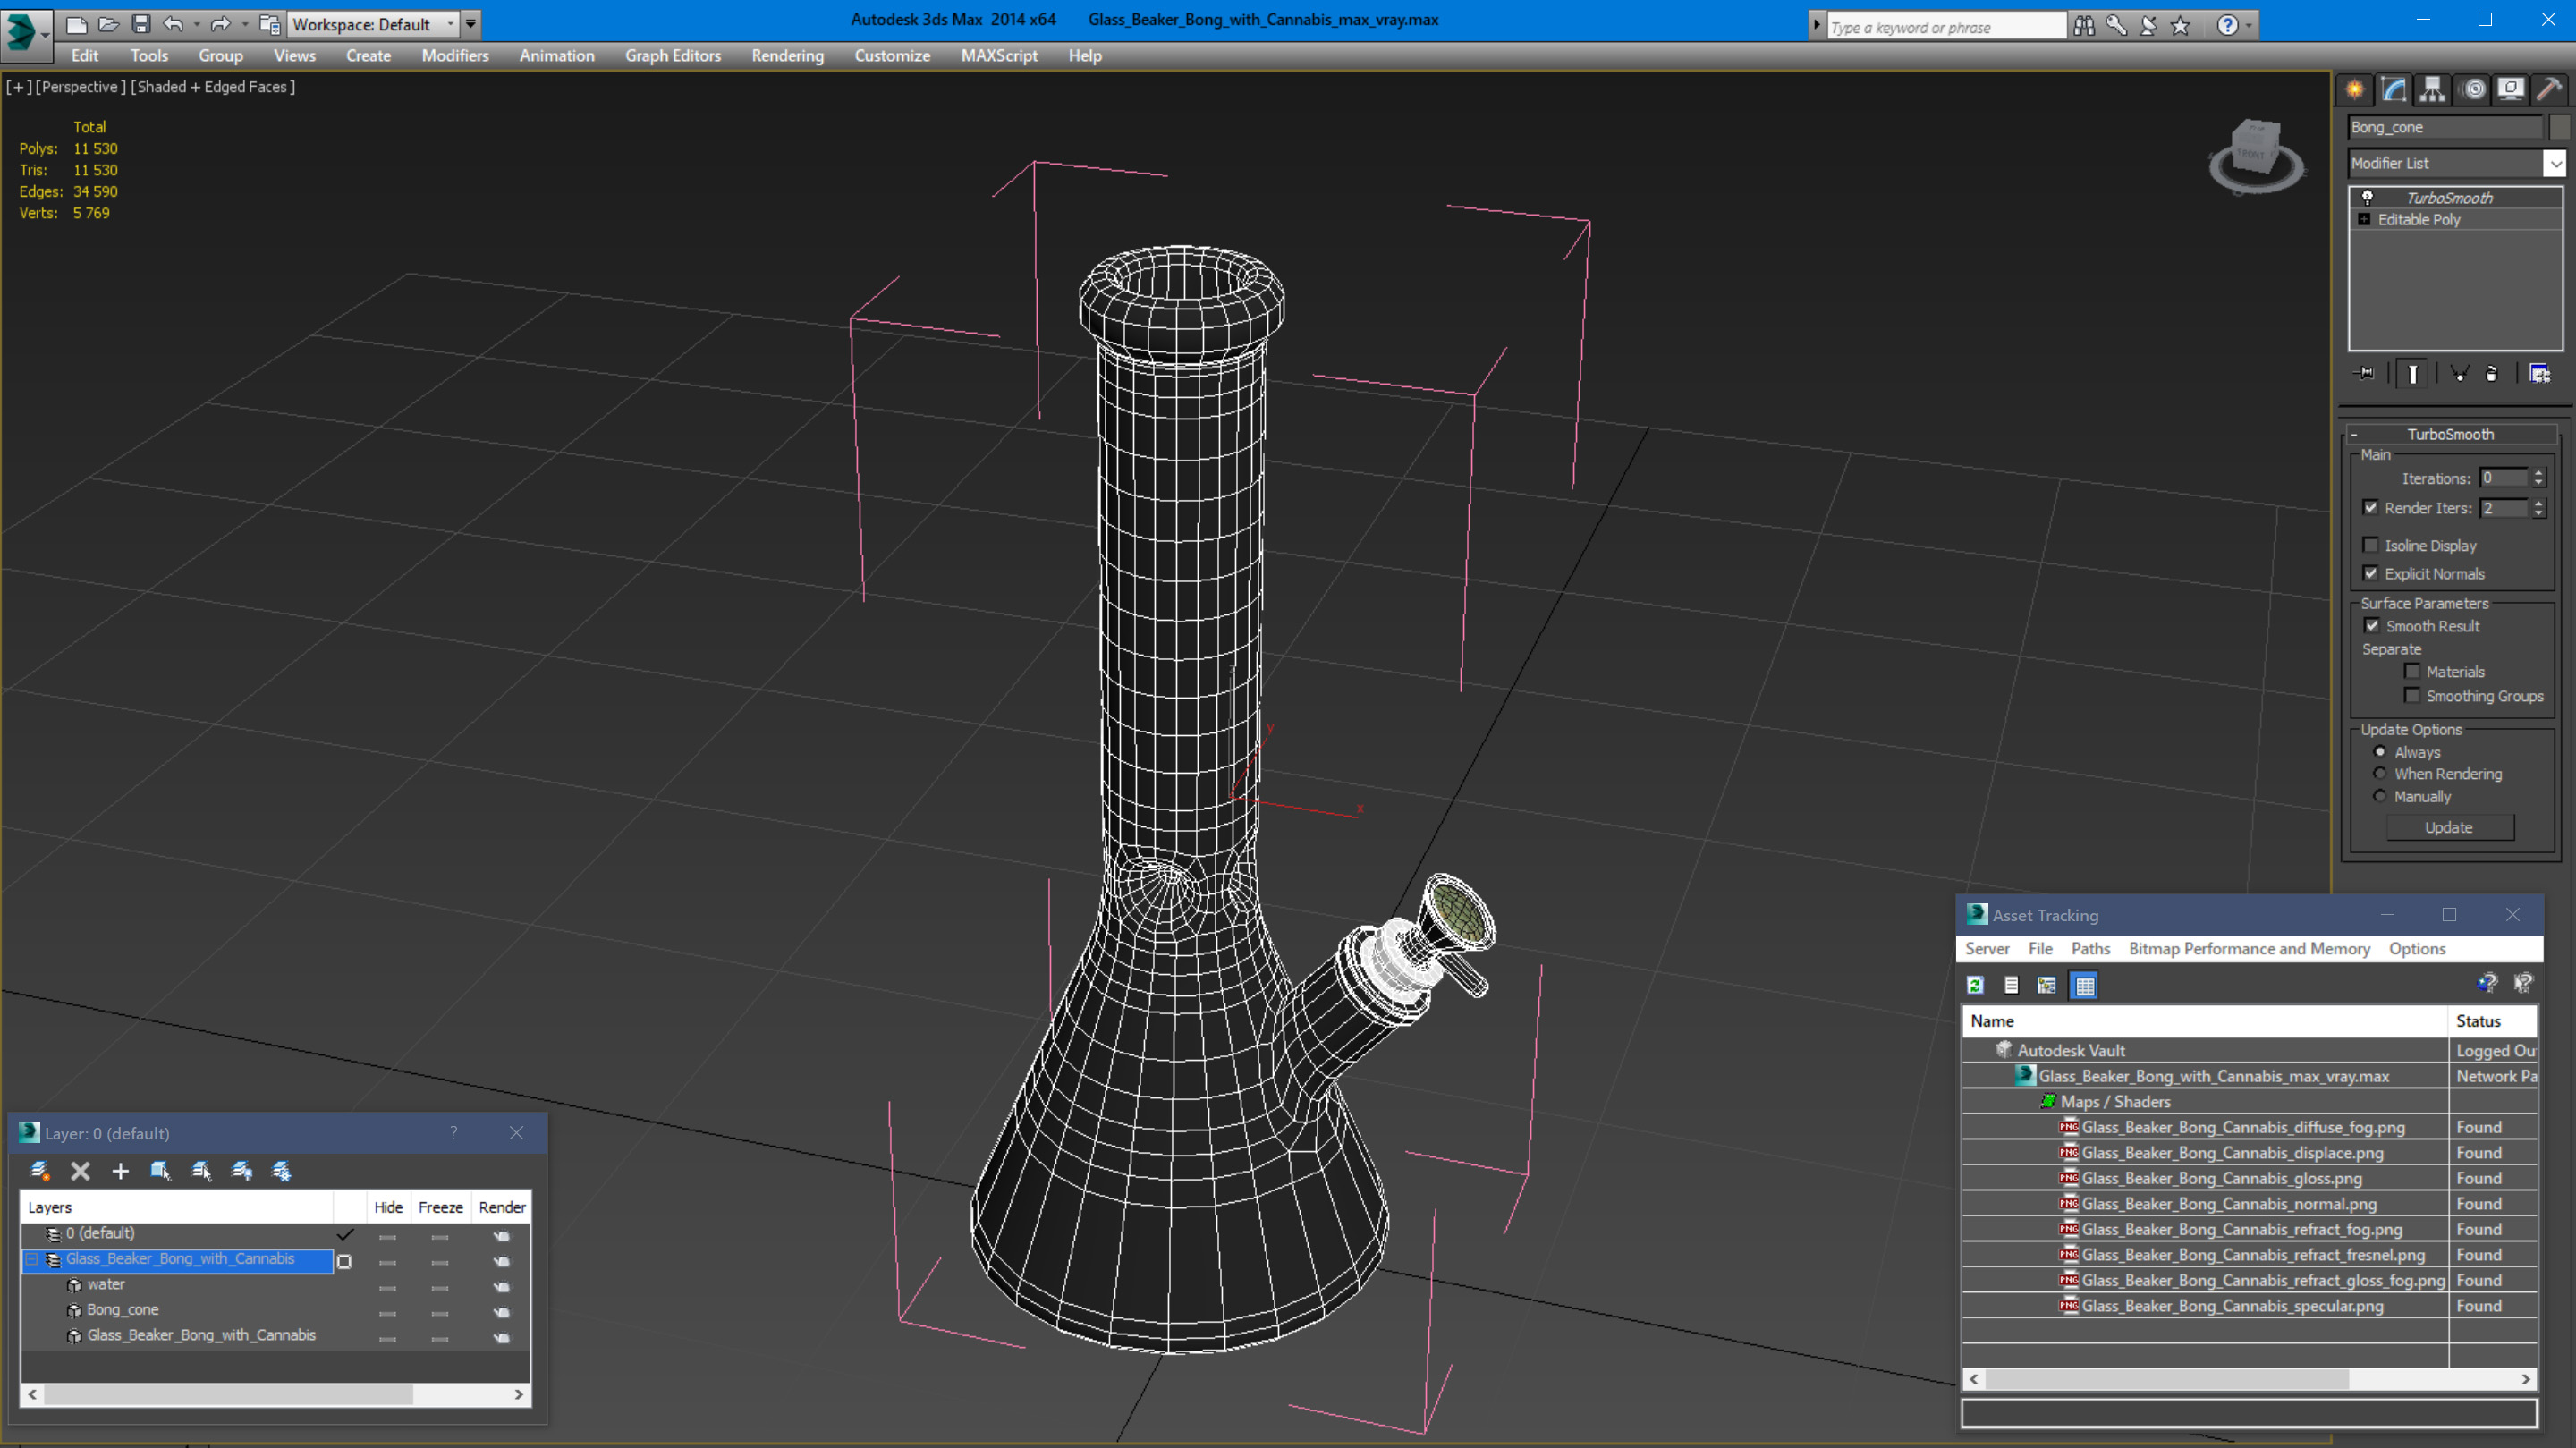Click Add Selected Objects plus icon
Screen dimensions: 2576x1448
(120, 1171)
